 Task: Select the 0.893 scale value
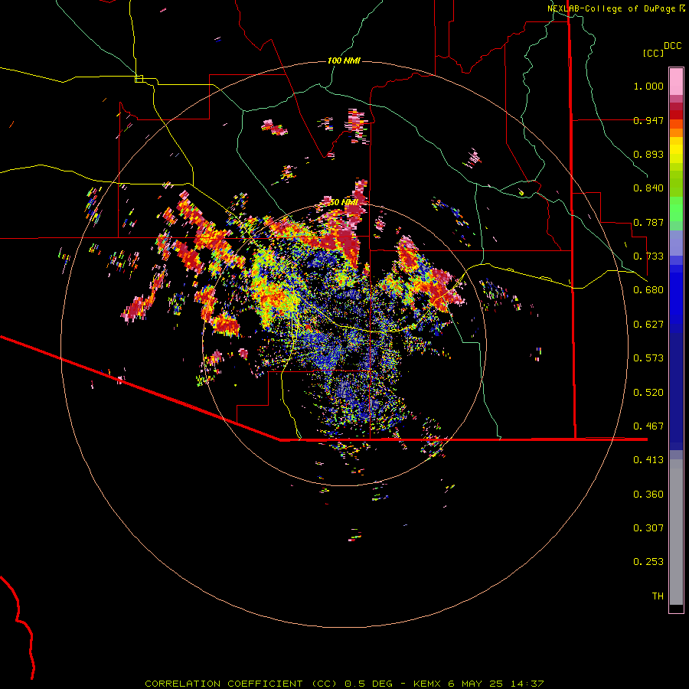tap(648, 154)
